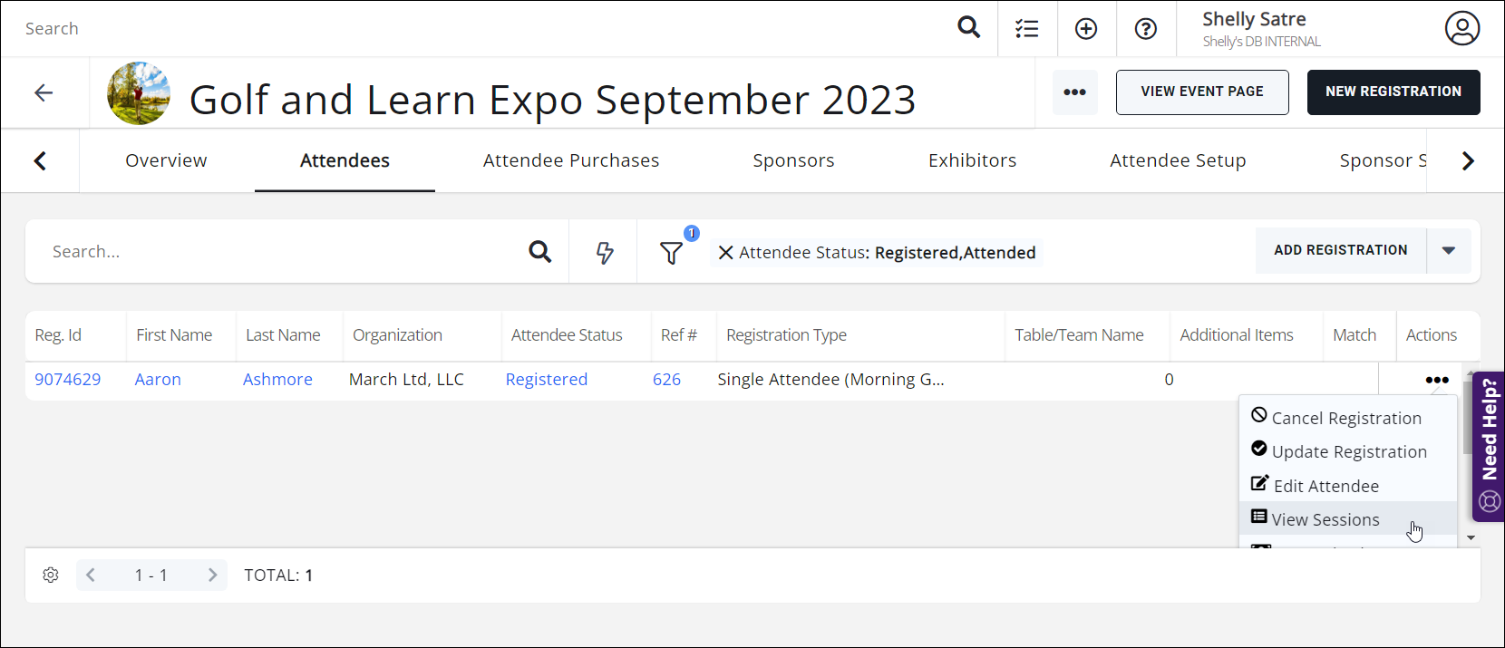Click the global search magnifier icon

968,28
